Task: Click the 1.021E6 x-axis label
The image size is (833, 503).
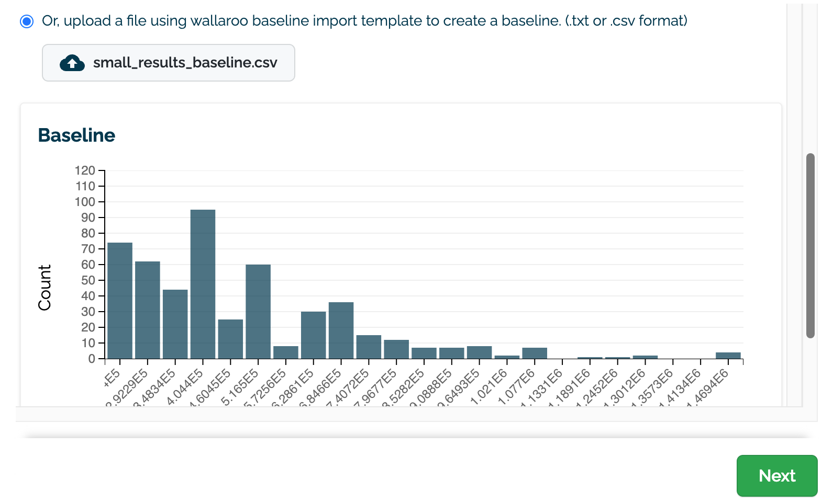Action: click(x=488, y=387)
